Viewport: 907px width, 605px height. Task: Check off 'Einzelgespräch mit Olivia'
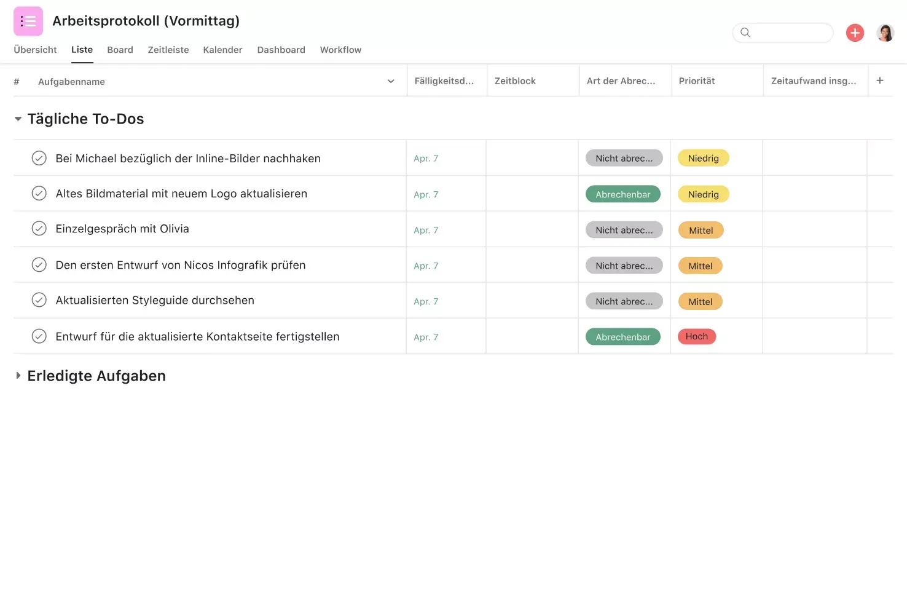(x=39, y=229)
